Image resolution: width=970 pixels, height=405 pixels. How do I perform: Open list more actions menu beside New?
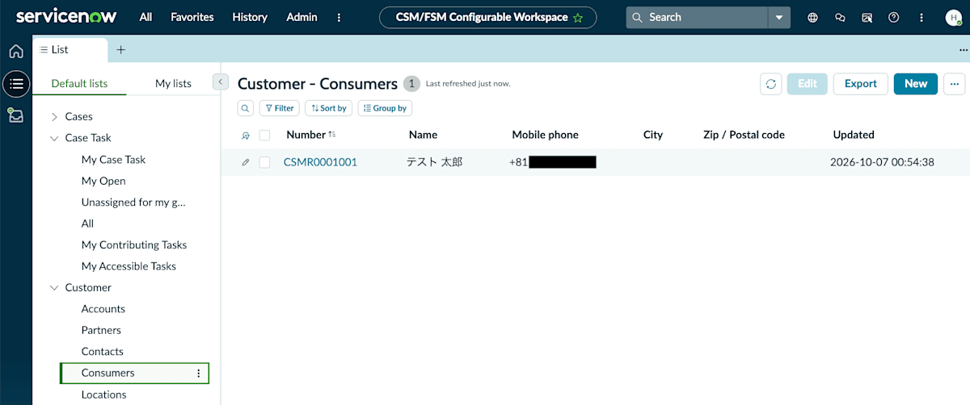click(954, 84)
